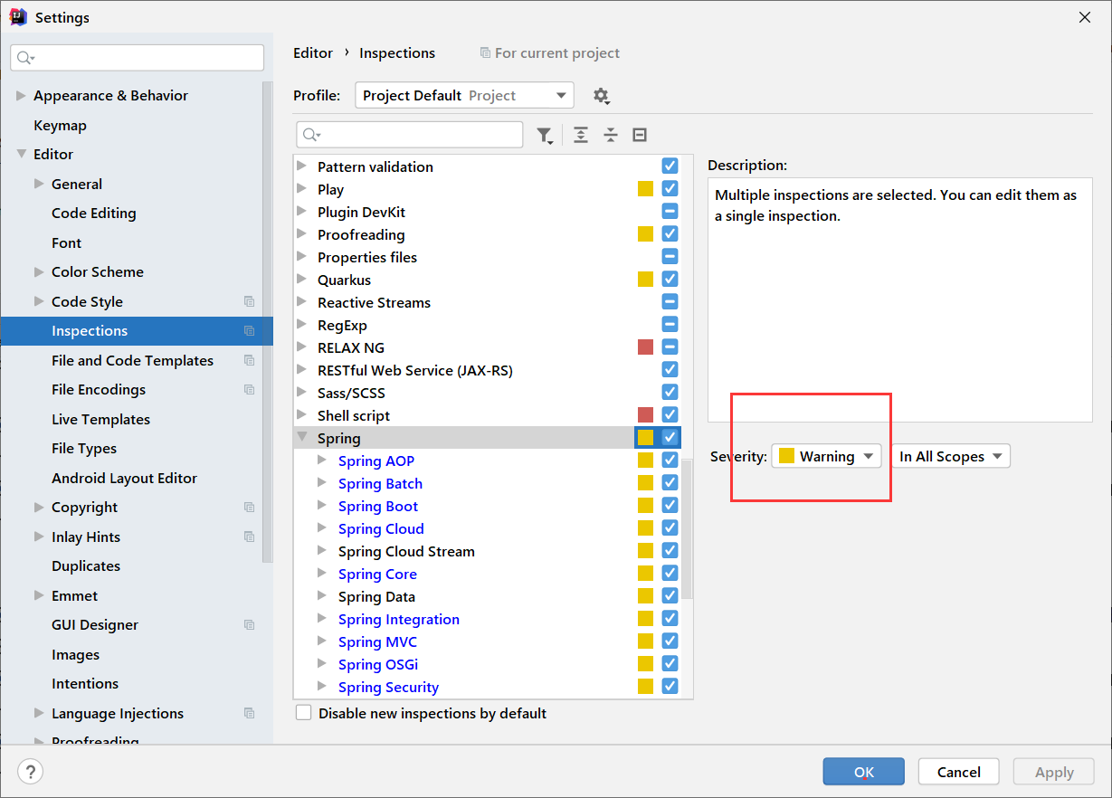Click the project-level icon beside File Encodings
This screenshot has height=798, width=1112.
(x=250, y=390)
